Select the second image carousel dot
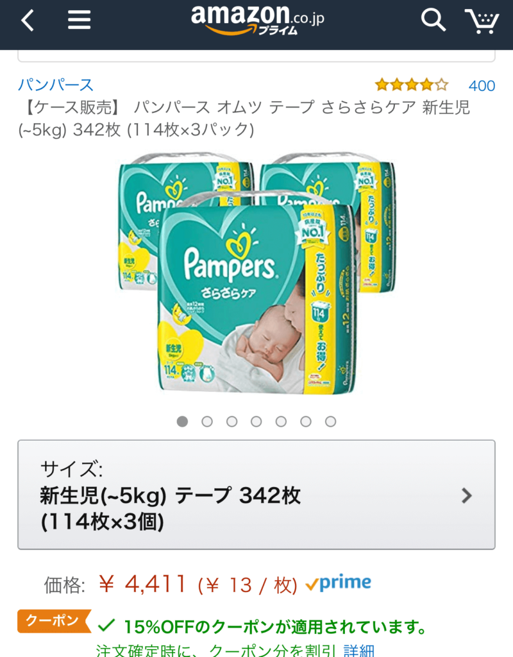 pyautogui.click(x=207, y=422)
